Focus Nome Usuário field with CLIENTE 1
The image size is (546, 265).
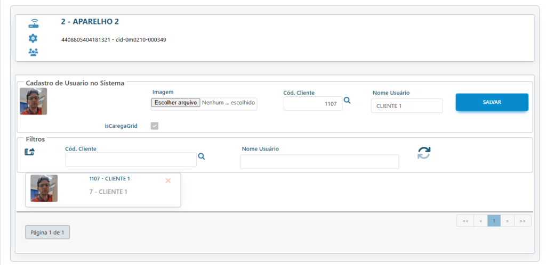(x=407, y=106)
